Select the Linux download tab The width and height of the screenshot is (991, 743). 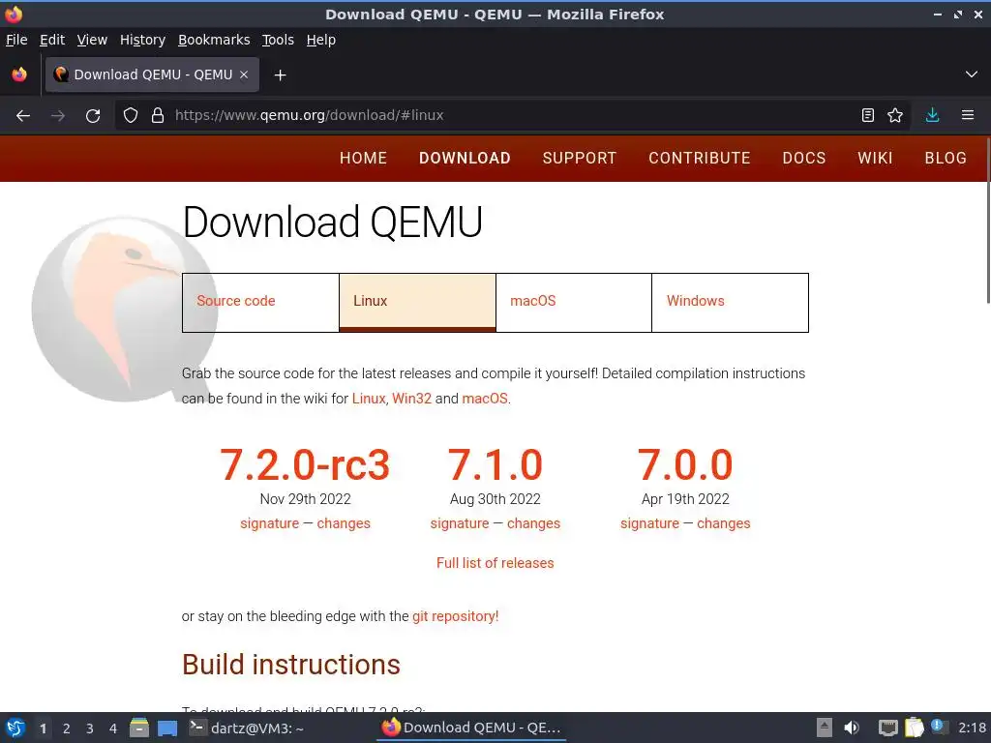(417, 303)
